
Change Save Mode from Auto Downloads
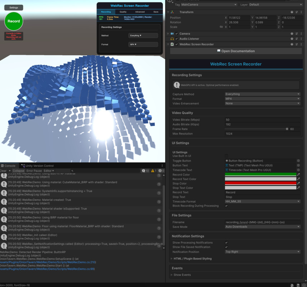click(263, 226)
